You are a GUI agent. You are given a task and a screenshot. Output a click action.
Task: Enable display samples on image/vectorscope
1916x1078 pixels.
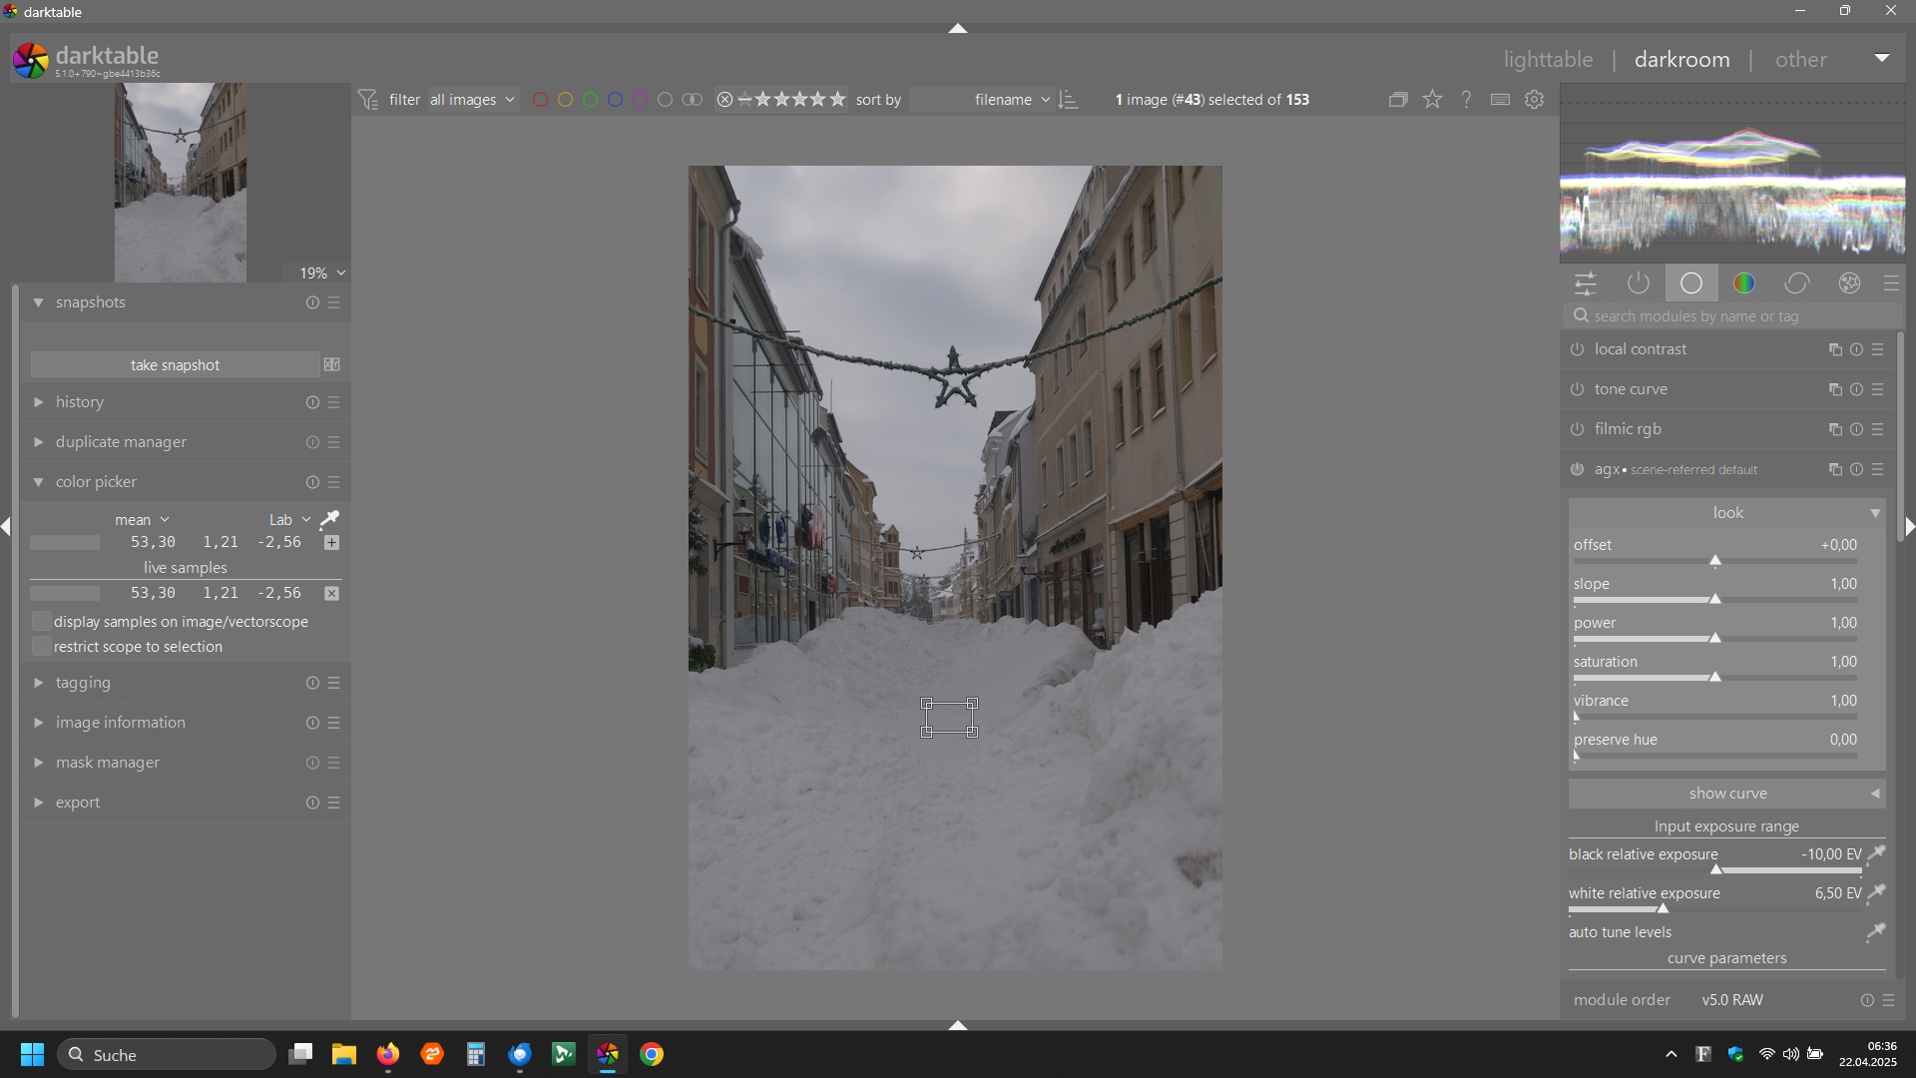point(42,622)
